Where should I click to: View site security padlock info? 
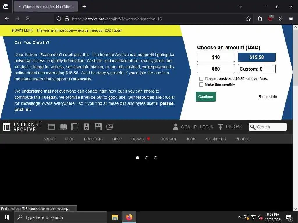click(x=67, y=19)
